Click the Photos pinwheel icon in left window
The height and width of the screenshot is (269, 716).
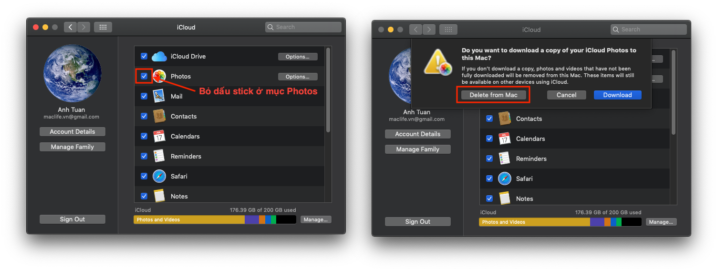click(x=159, y=76)
